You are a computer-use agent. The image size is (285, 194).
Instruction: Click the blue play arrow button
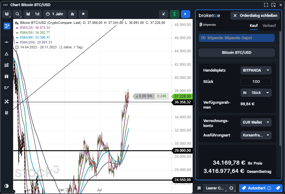click(x=185, y=14)
